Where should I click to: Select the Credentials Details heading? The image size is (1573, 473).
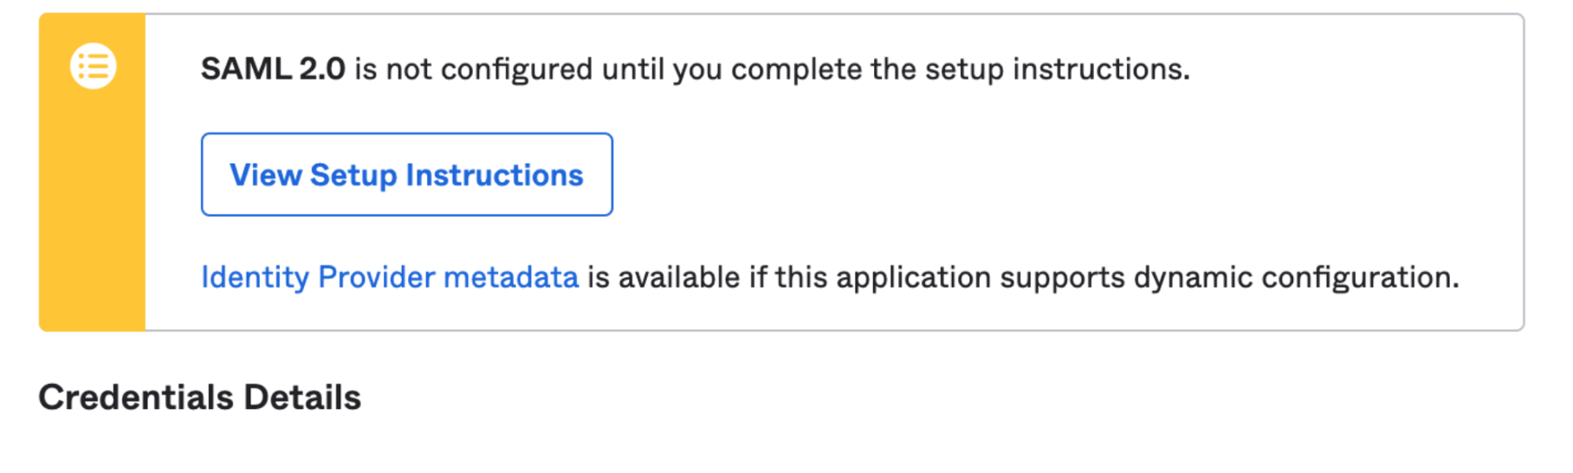point(199,398)
